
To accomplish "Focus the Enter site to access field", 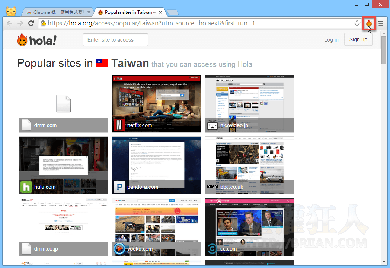I will click(115, 40).
